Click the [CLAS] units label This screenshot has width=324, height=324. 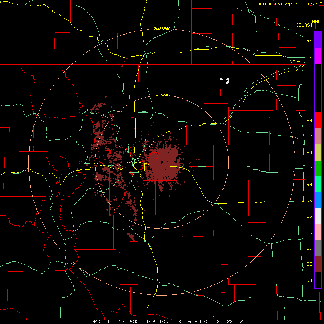point(304,25)
